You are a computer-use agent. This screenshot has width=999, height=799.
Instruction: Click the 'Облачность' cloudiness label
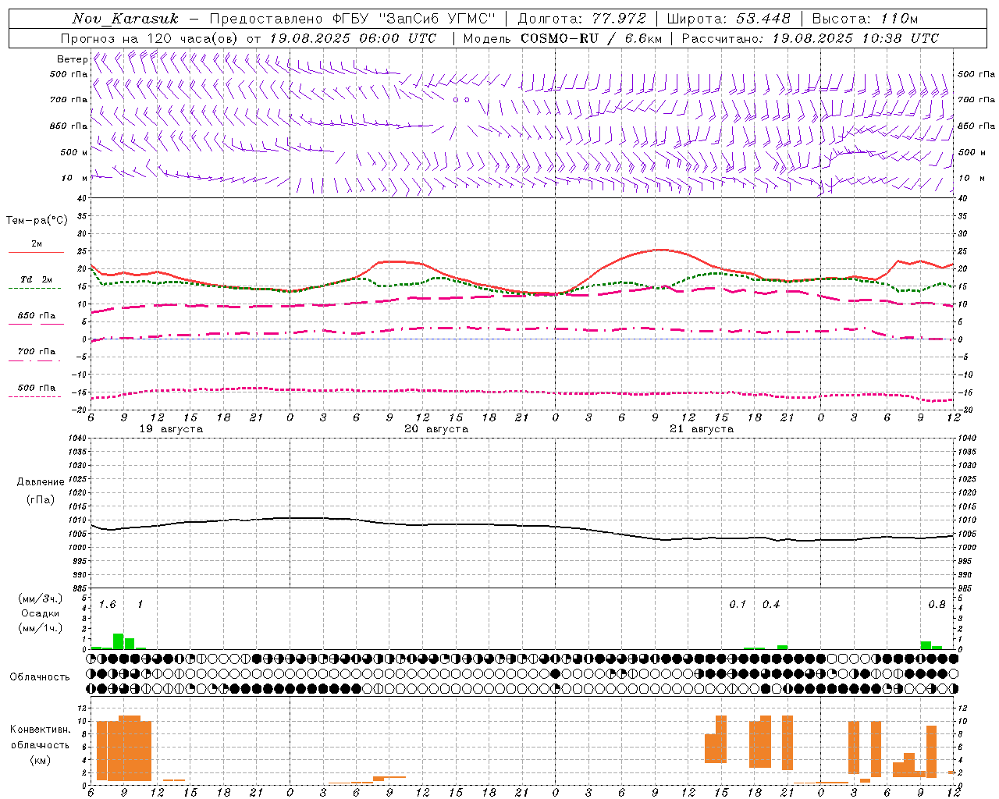40,677
